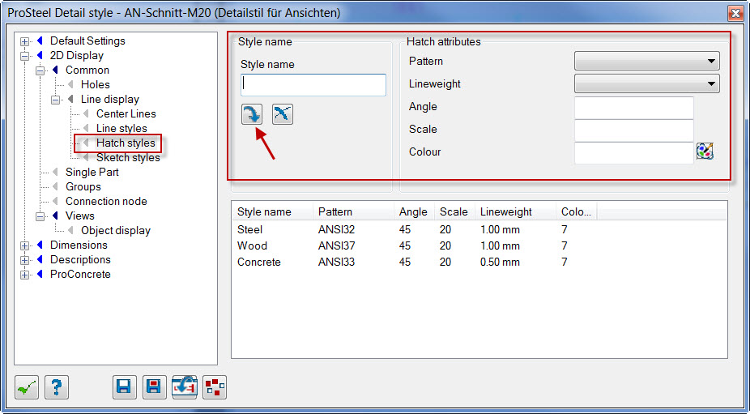Select 2D Display in the tree
750x414 pixels.
click(x=76, y=56)
